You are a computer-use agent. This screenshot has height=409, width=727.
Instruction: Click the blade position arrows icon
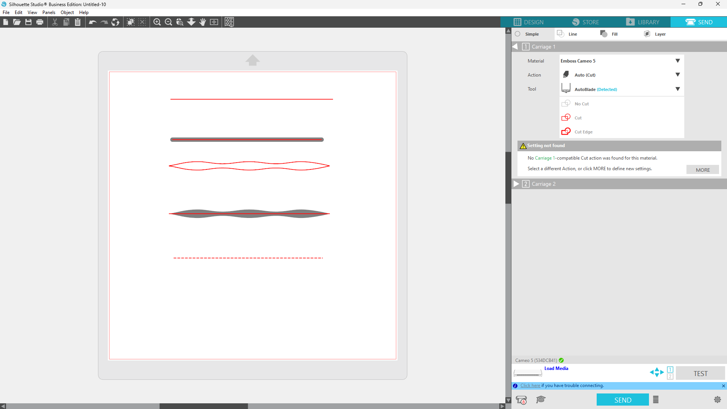(x=657, y=373)
